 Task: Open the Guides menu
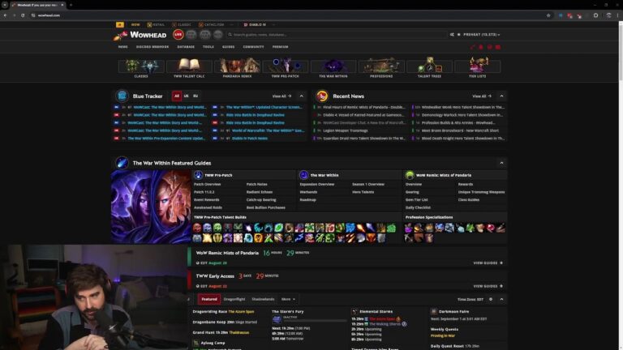(228, 47)
